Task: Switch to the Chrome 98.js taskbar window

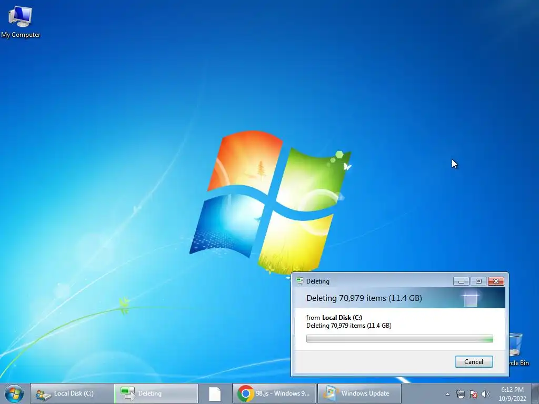Action: pyautogui.click(x=274, y=393)
